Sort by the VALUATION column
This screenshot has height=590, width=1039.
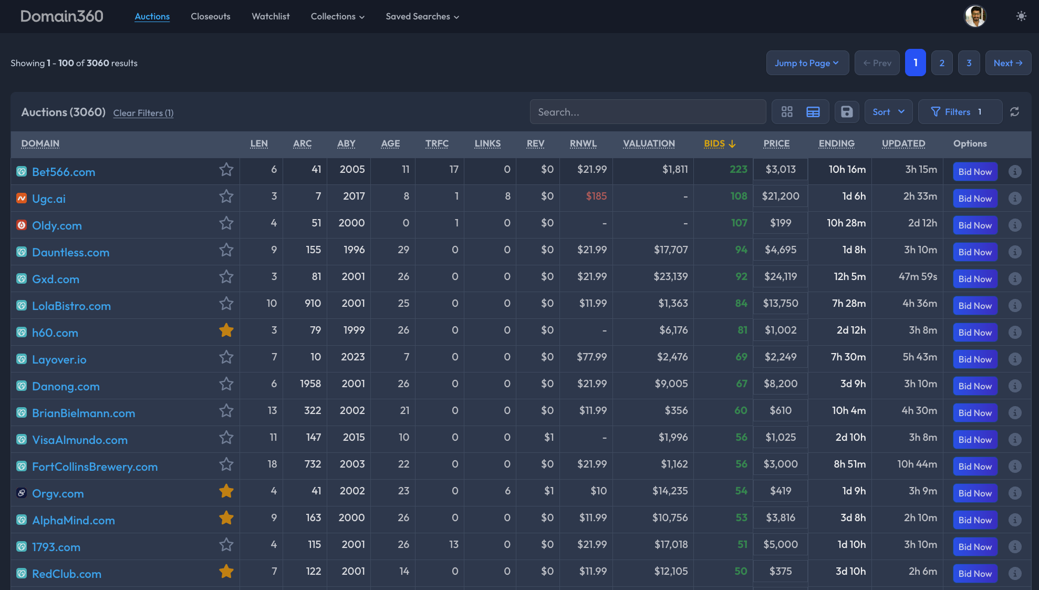pos(649,143)
